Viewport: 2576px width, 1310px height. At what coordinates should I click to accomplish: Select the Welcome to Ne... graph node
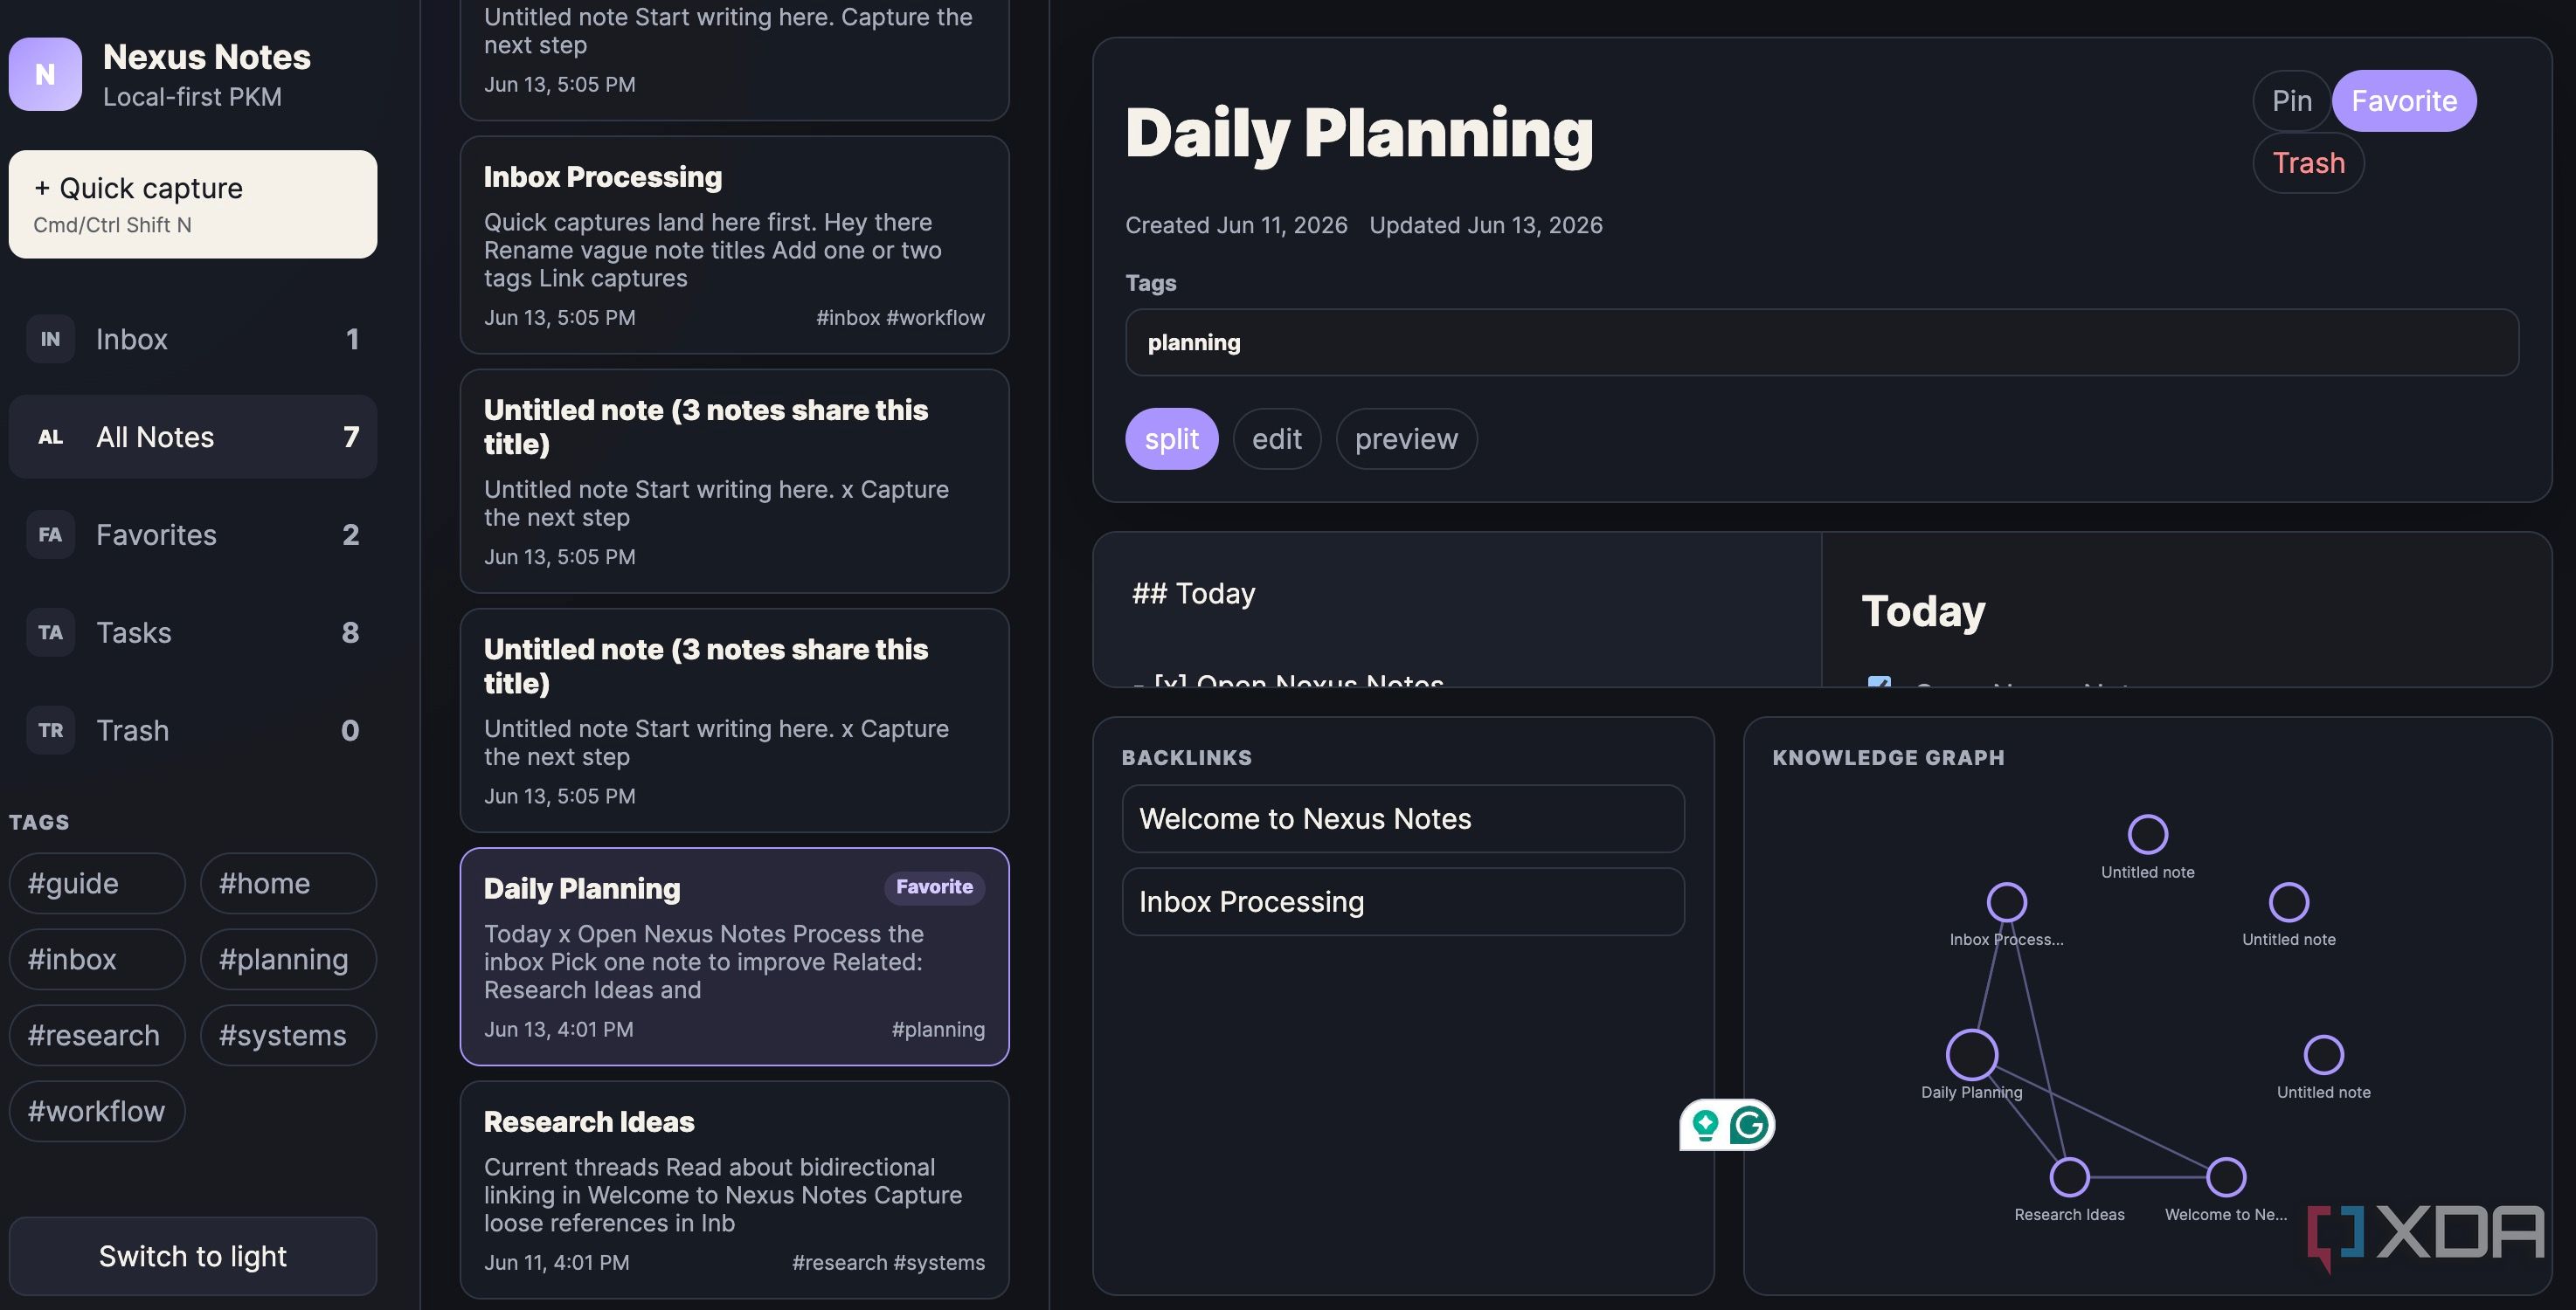click(2225, 1177)
